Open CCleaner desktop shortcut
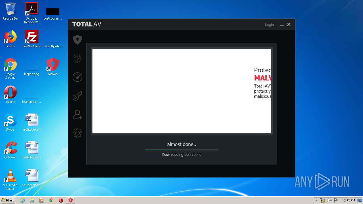Viewport: 363px width, 204px height. [x=10, y=150]
